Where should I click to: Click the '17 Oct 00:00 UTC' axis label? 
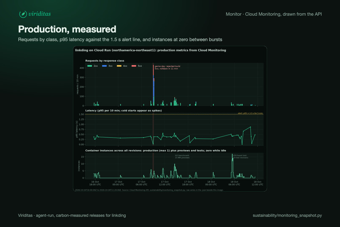(x=118, y=183)
